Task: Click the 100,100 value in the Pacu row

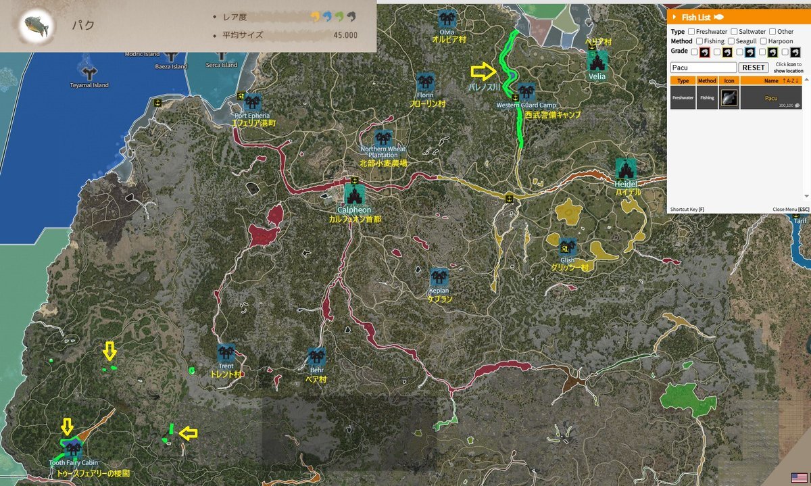Action: click(786, 105)
